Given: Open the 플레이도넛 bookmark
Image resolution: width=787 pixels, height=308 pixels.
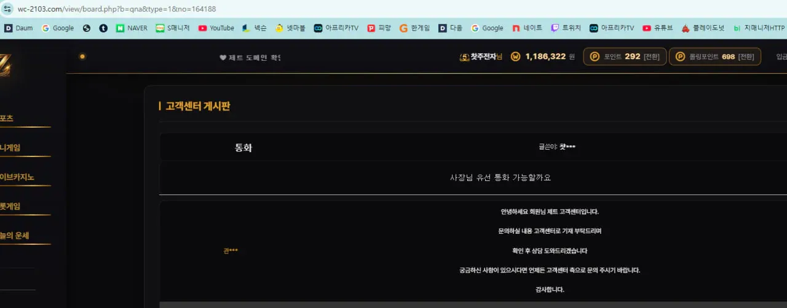Looking at the screenshot, I should [703, 28].
